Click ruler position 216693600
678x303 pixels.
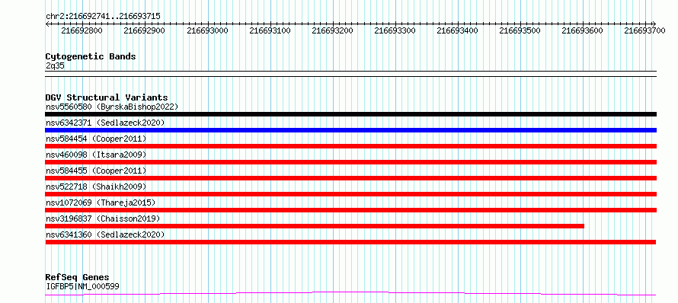click(582, 30)
